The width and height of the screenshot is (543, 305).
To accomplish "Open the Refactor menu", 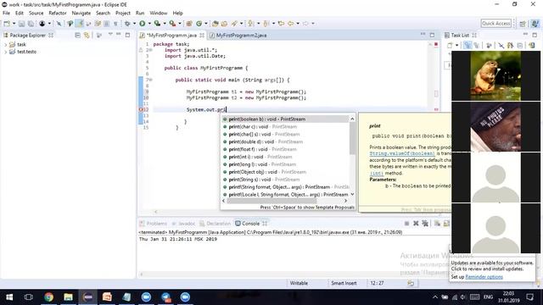I will pos(58,14).
